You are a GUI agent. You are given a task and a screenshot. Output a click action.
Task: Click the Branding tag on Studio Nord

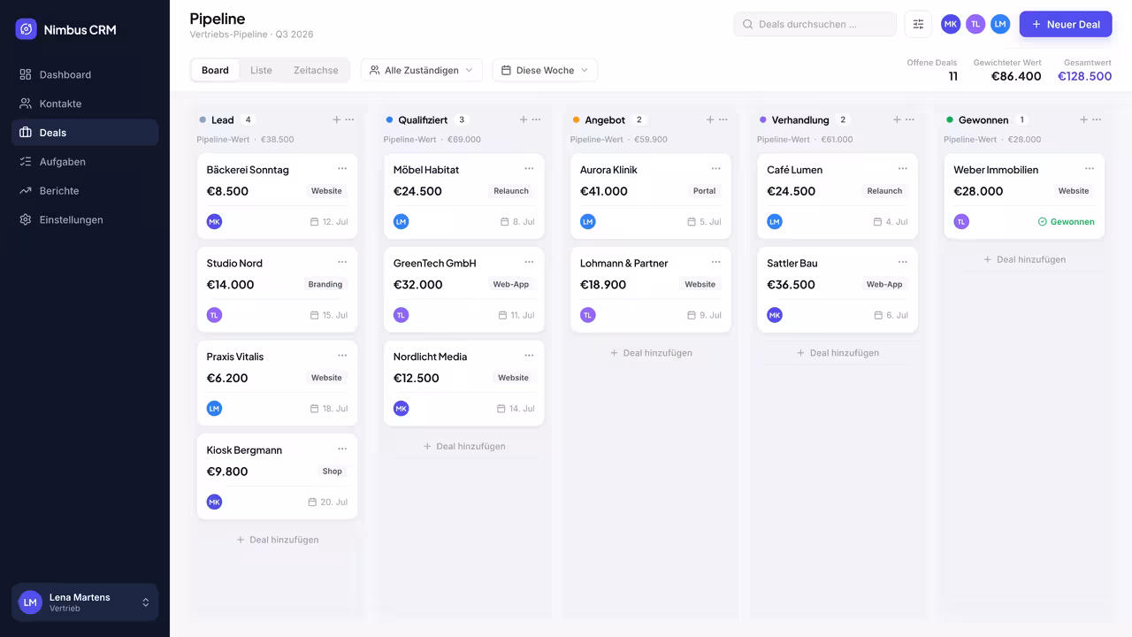pyautogui.click(x=325, y=284)
